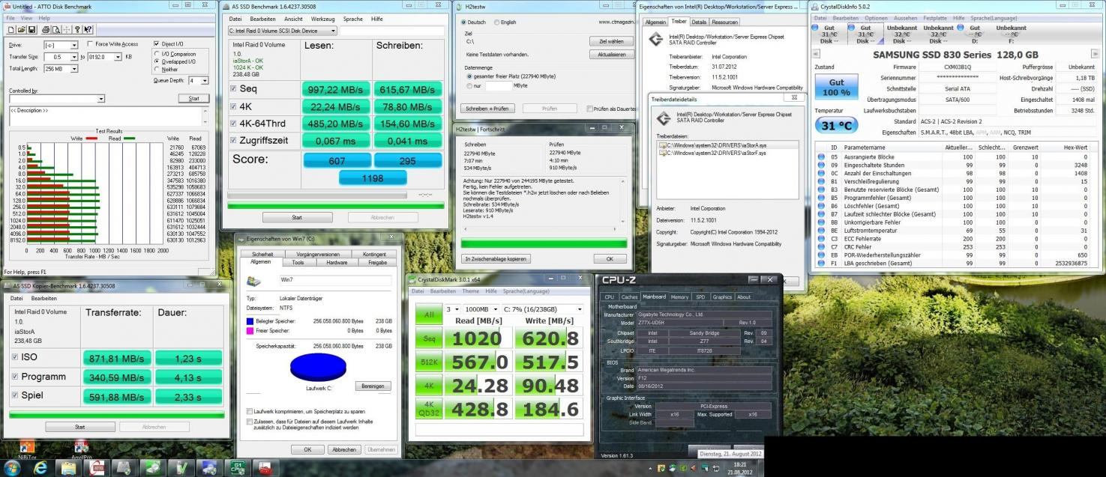Click green progress bar in H2testw Fortschritt
The height and width of the screenshot is (477, 1106).
click(x=544, y=243)
